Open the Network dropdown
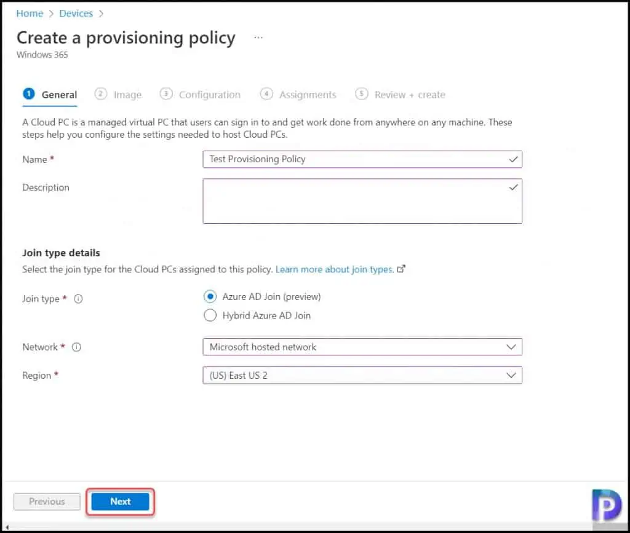The width and height of the screenshot is (630, 533). pos(362,347)
